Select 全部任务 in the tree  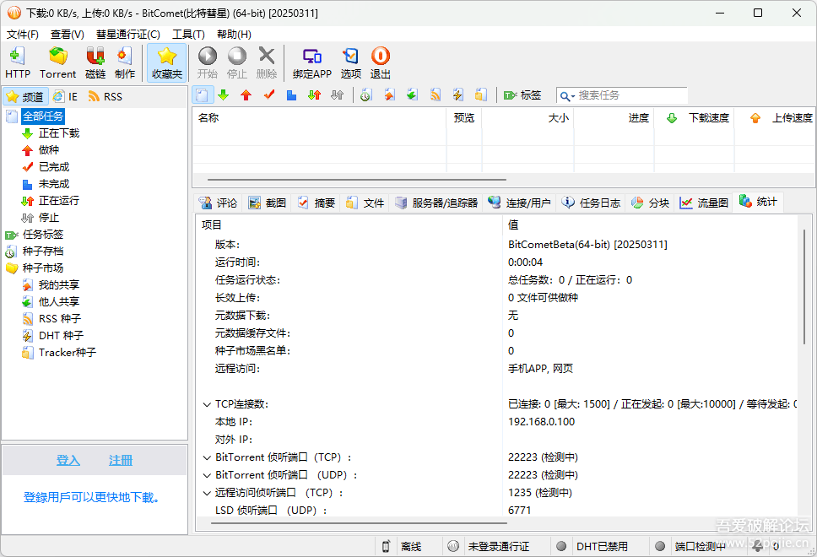[x=43, y=116]
